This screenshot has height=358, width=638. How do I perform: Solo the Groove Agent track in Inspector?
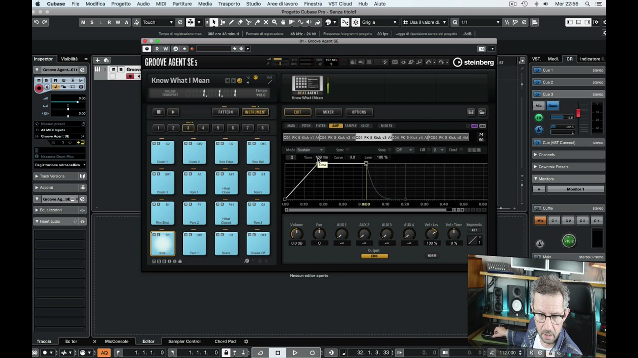pos(46,80)
